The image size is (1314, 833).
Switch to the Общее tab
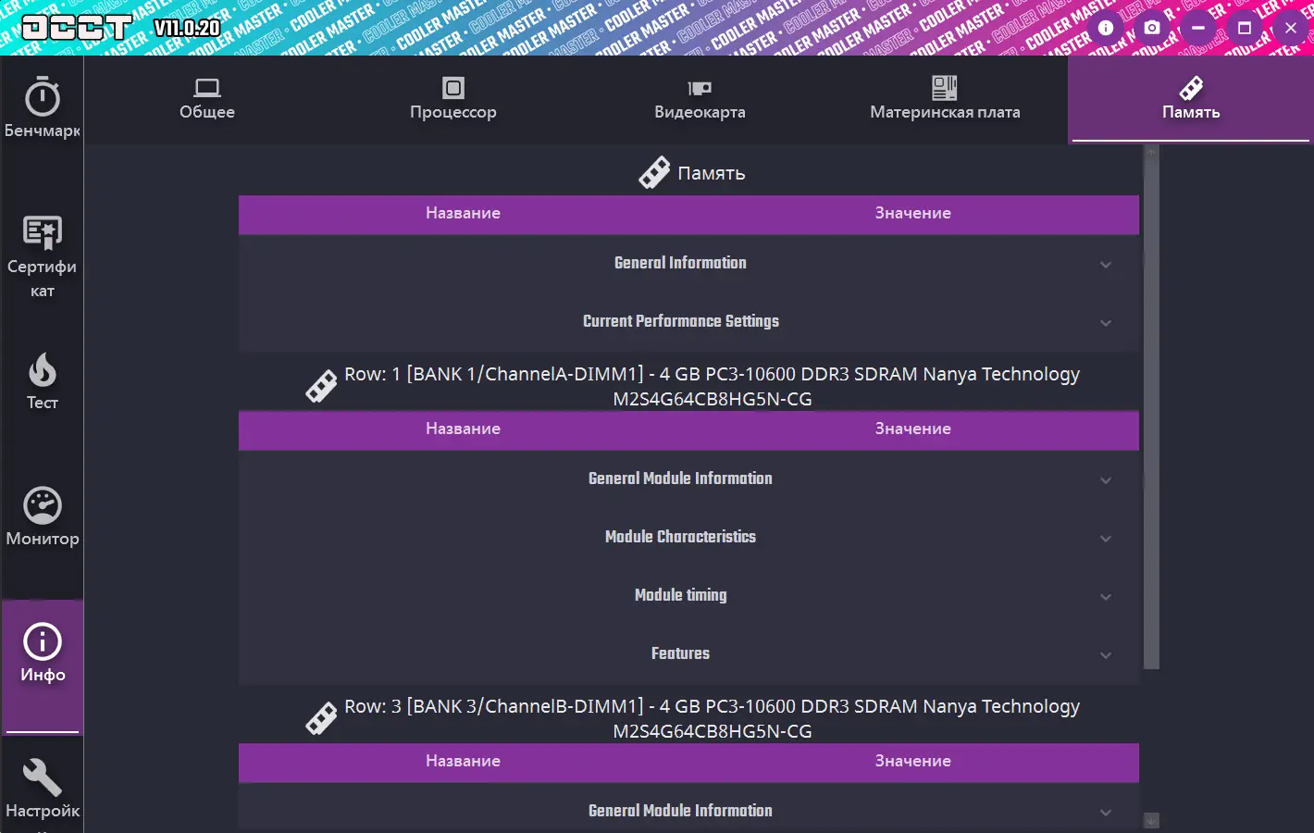[207, 100]
